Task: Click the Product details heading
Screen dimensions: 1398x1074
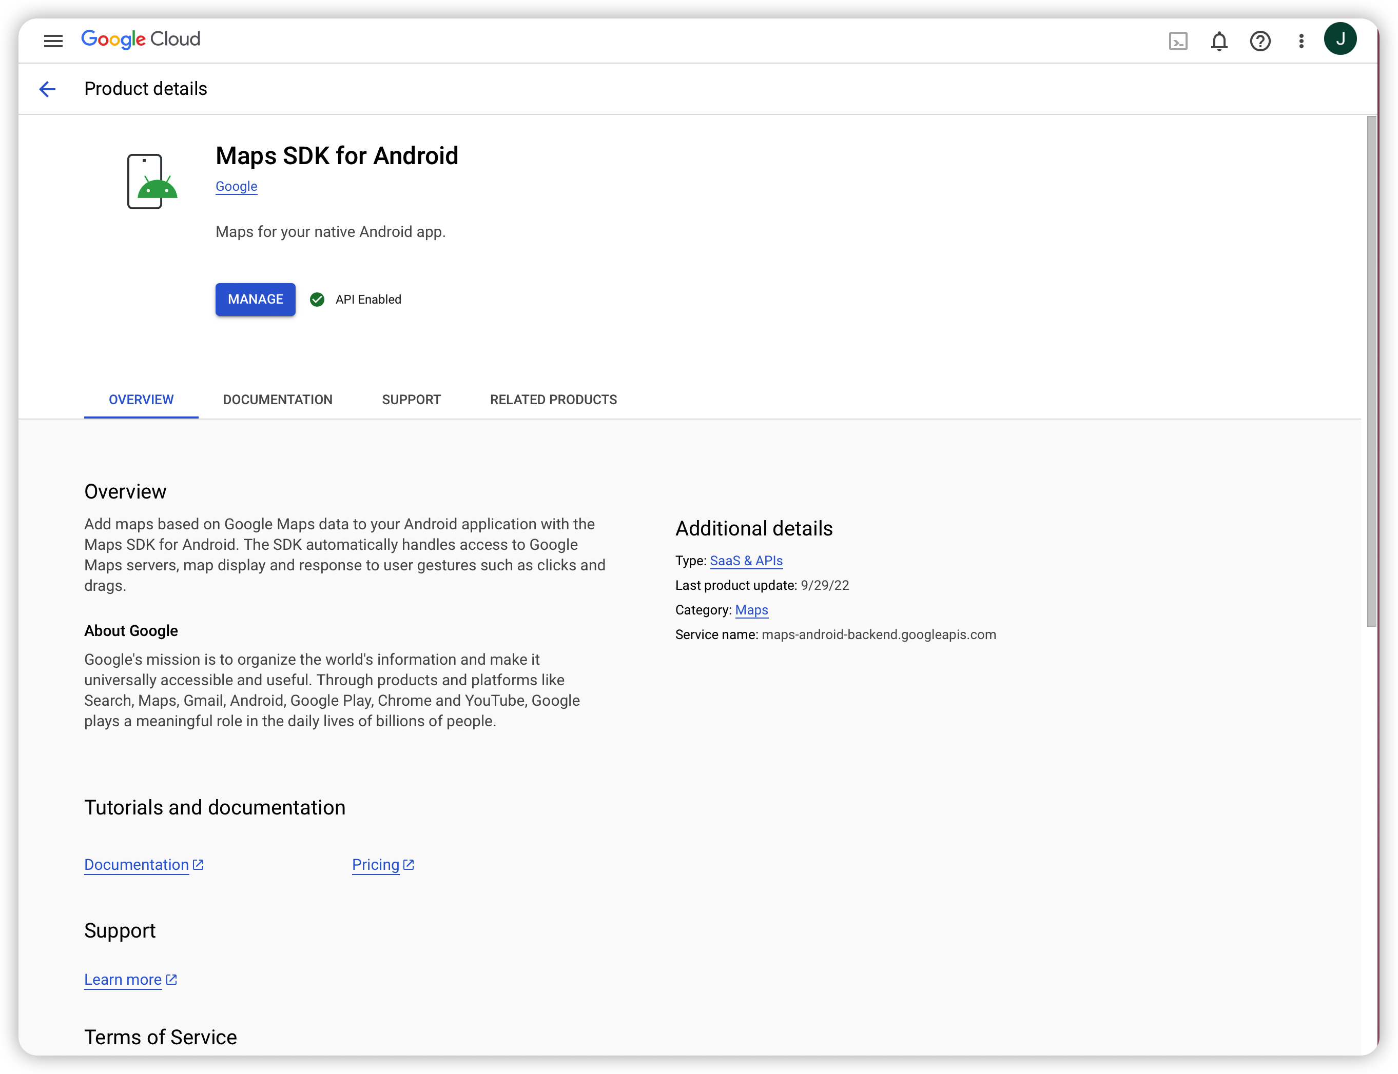Action: point(146,88)
